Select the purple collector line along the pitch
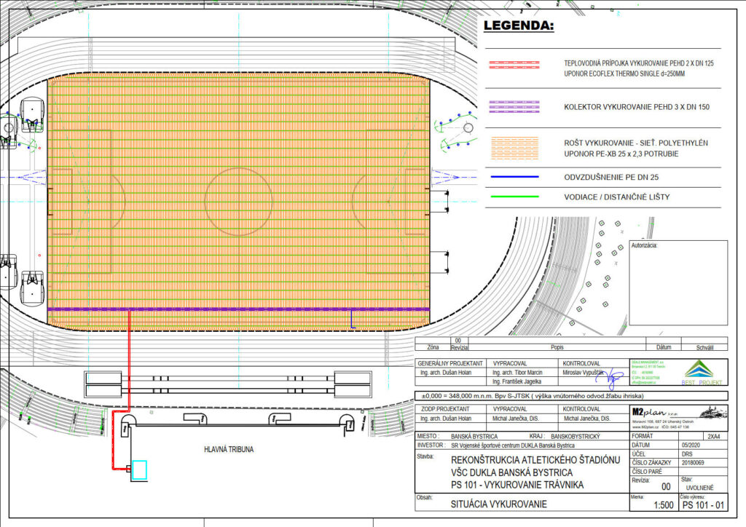746x527 pixels. point(238,309)
